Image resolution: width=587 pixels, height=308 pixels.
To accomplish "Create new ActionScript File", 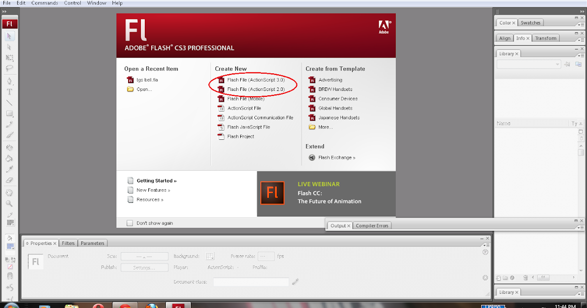I will [x=239, y=108].
